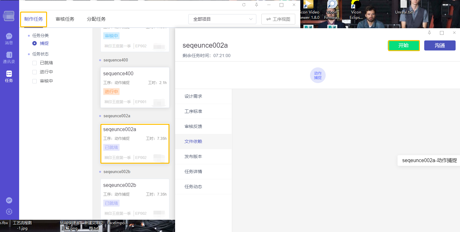Click the infinity link icon above settings
460x232 pixels.
pos(9,200)
